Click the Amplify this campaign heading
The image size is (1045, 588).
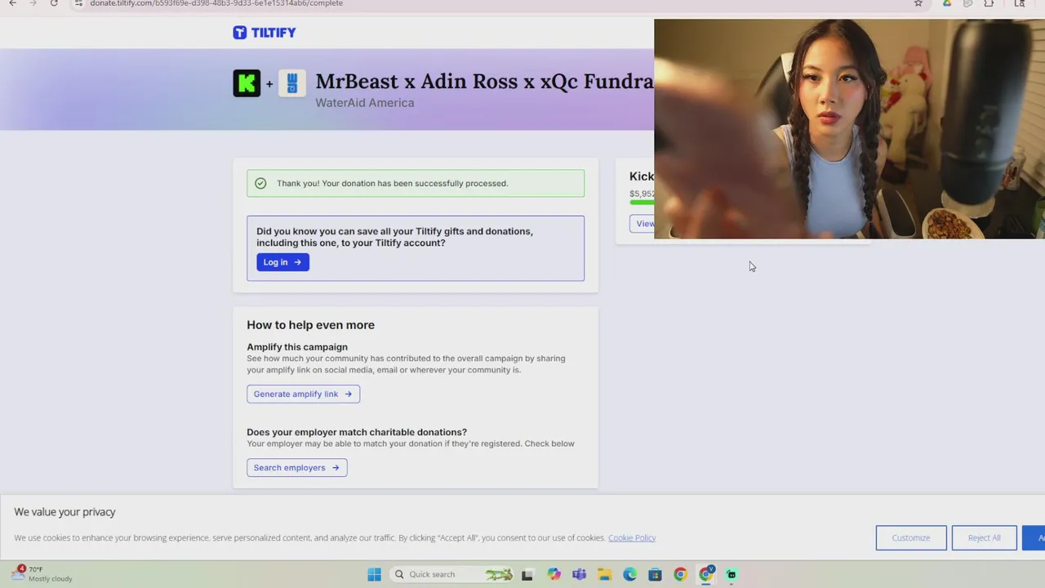click(x=297, y=347)
